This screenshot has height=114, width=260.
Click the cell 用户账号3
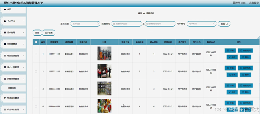[x=182, y=89]
